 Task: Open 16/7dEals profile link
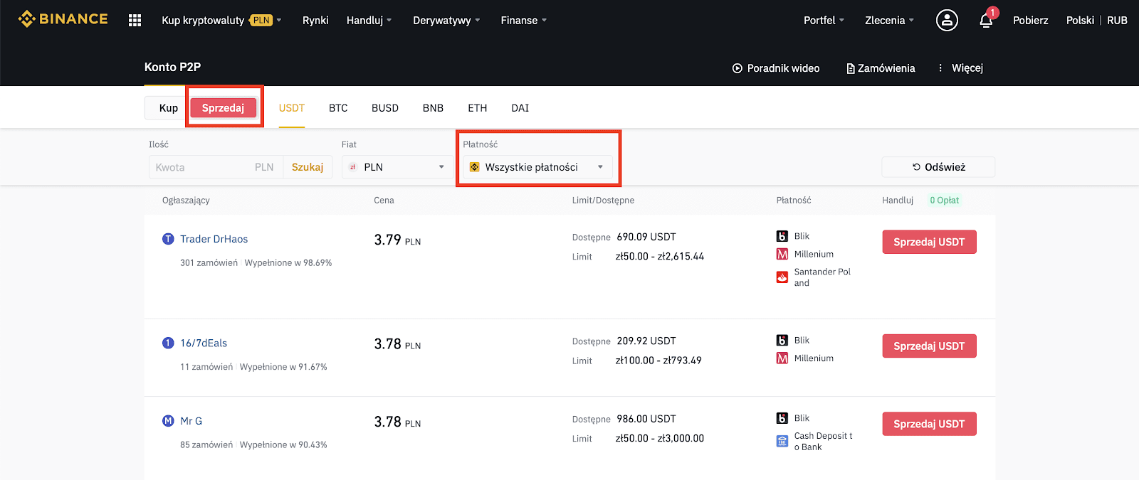click(x=204, y=343)
